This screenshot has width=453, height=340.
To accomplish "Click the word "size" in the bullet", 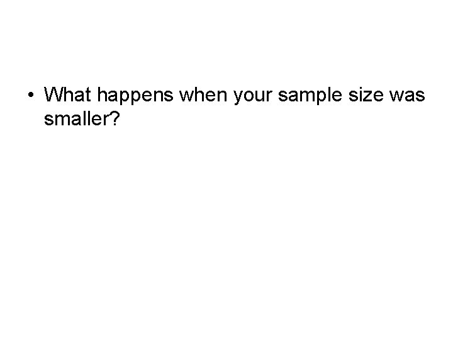I will [x=366, y=94].
